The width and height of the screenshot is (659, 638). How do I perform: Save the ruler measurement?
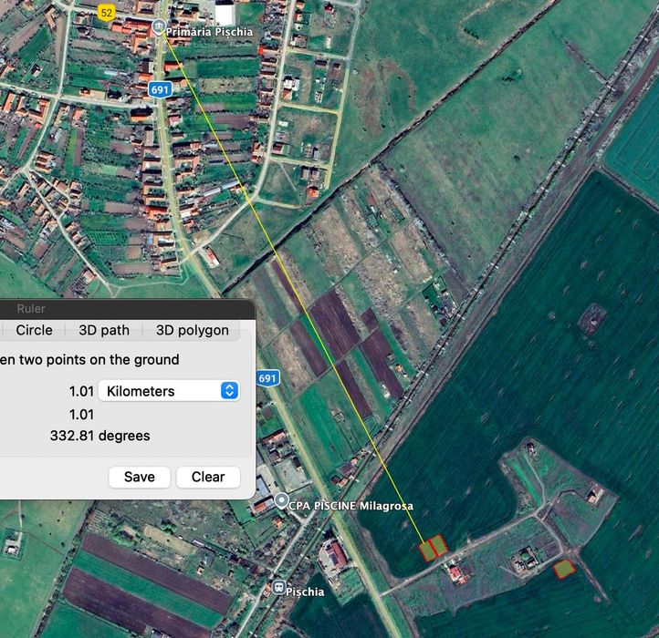pos(140,477)
